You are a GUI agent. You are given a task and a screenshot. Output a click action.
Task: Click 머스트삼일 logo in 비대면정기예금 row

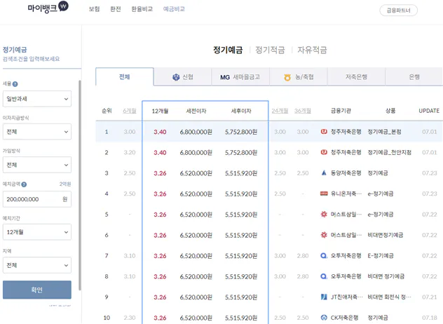click(324, 235)
